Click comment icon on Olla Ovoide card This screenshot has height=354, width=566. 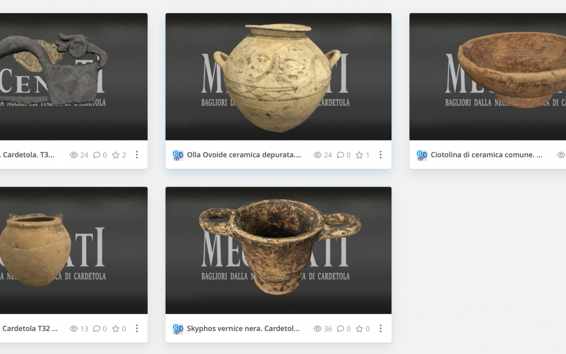(341, 155)
